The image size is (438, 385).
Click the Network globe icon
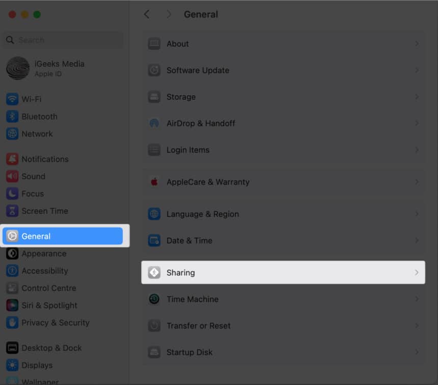(12, 133)
